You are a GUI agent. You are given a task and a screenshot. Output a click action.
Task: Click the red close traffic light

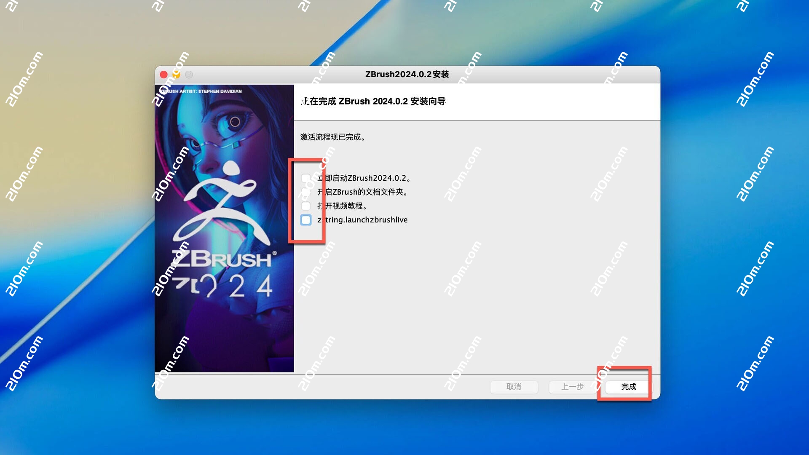pos(164,74)
